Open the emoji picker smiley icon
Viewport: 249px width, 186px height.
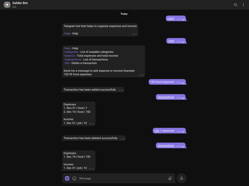[x=74, y=178]
